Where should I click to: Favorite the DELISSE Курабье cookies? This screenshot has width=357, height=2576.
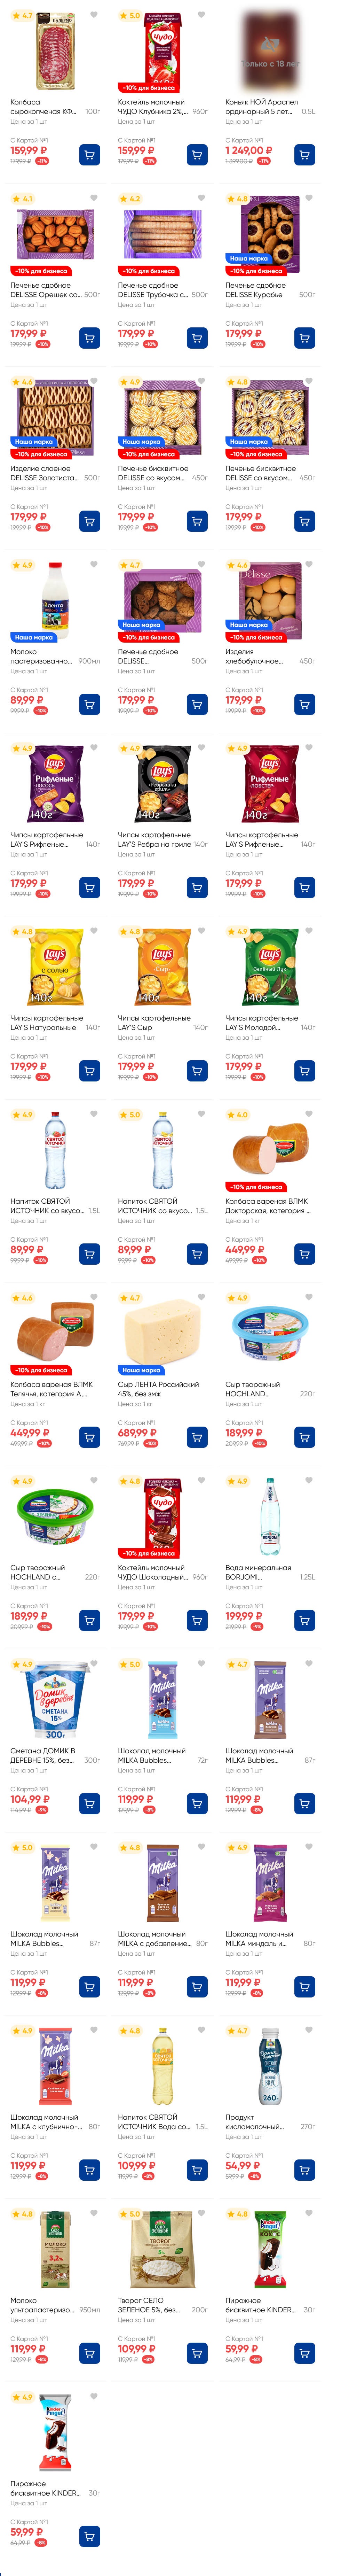[309, 198]
